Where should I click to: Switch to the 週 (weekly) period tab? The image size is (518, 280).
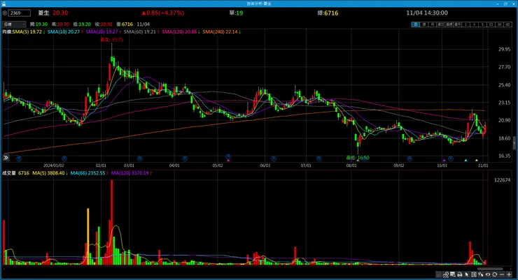pos(423,24)
